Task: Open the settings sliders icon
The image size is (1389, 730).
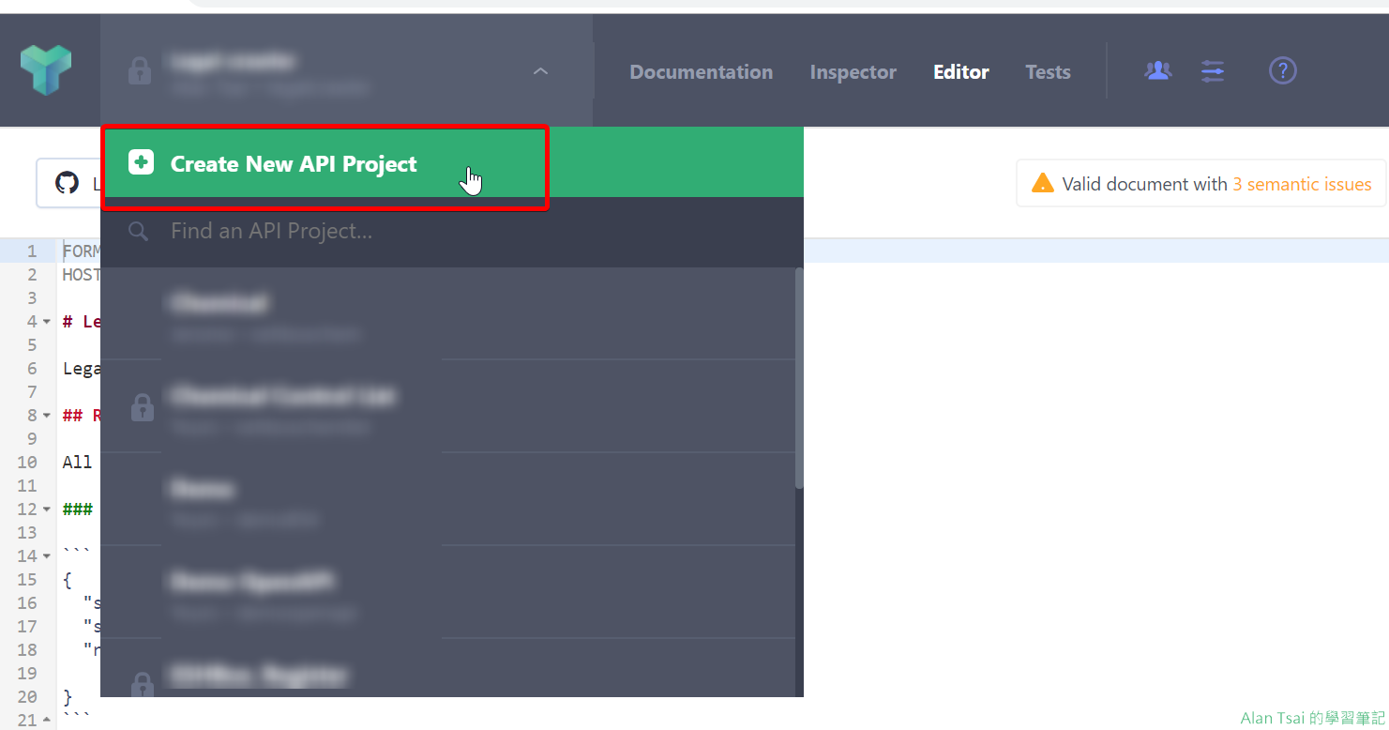Action: pyautogui.click(x=1213, y=71)
